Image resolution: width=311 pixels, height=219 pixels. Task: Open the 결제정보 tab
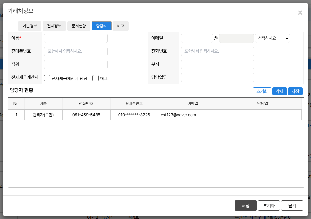pos(54,26)
